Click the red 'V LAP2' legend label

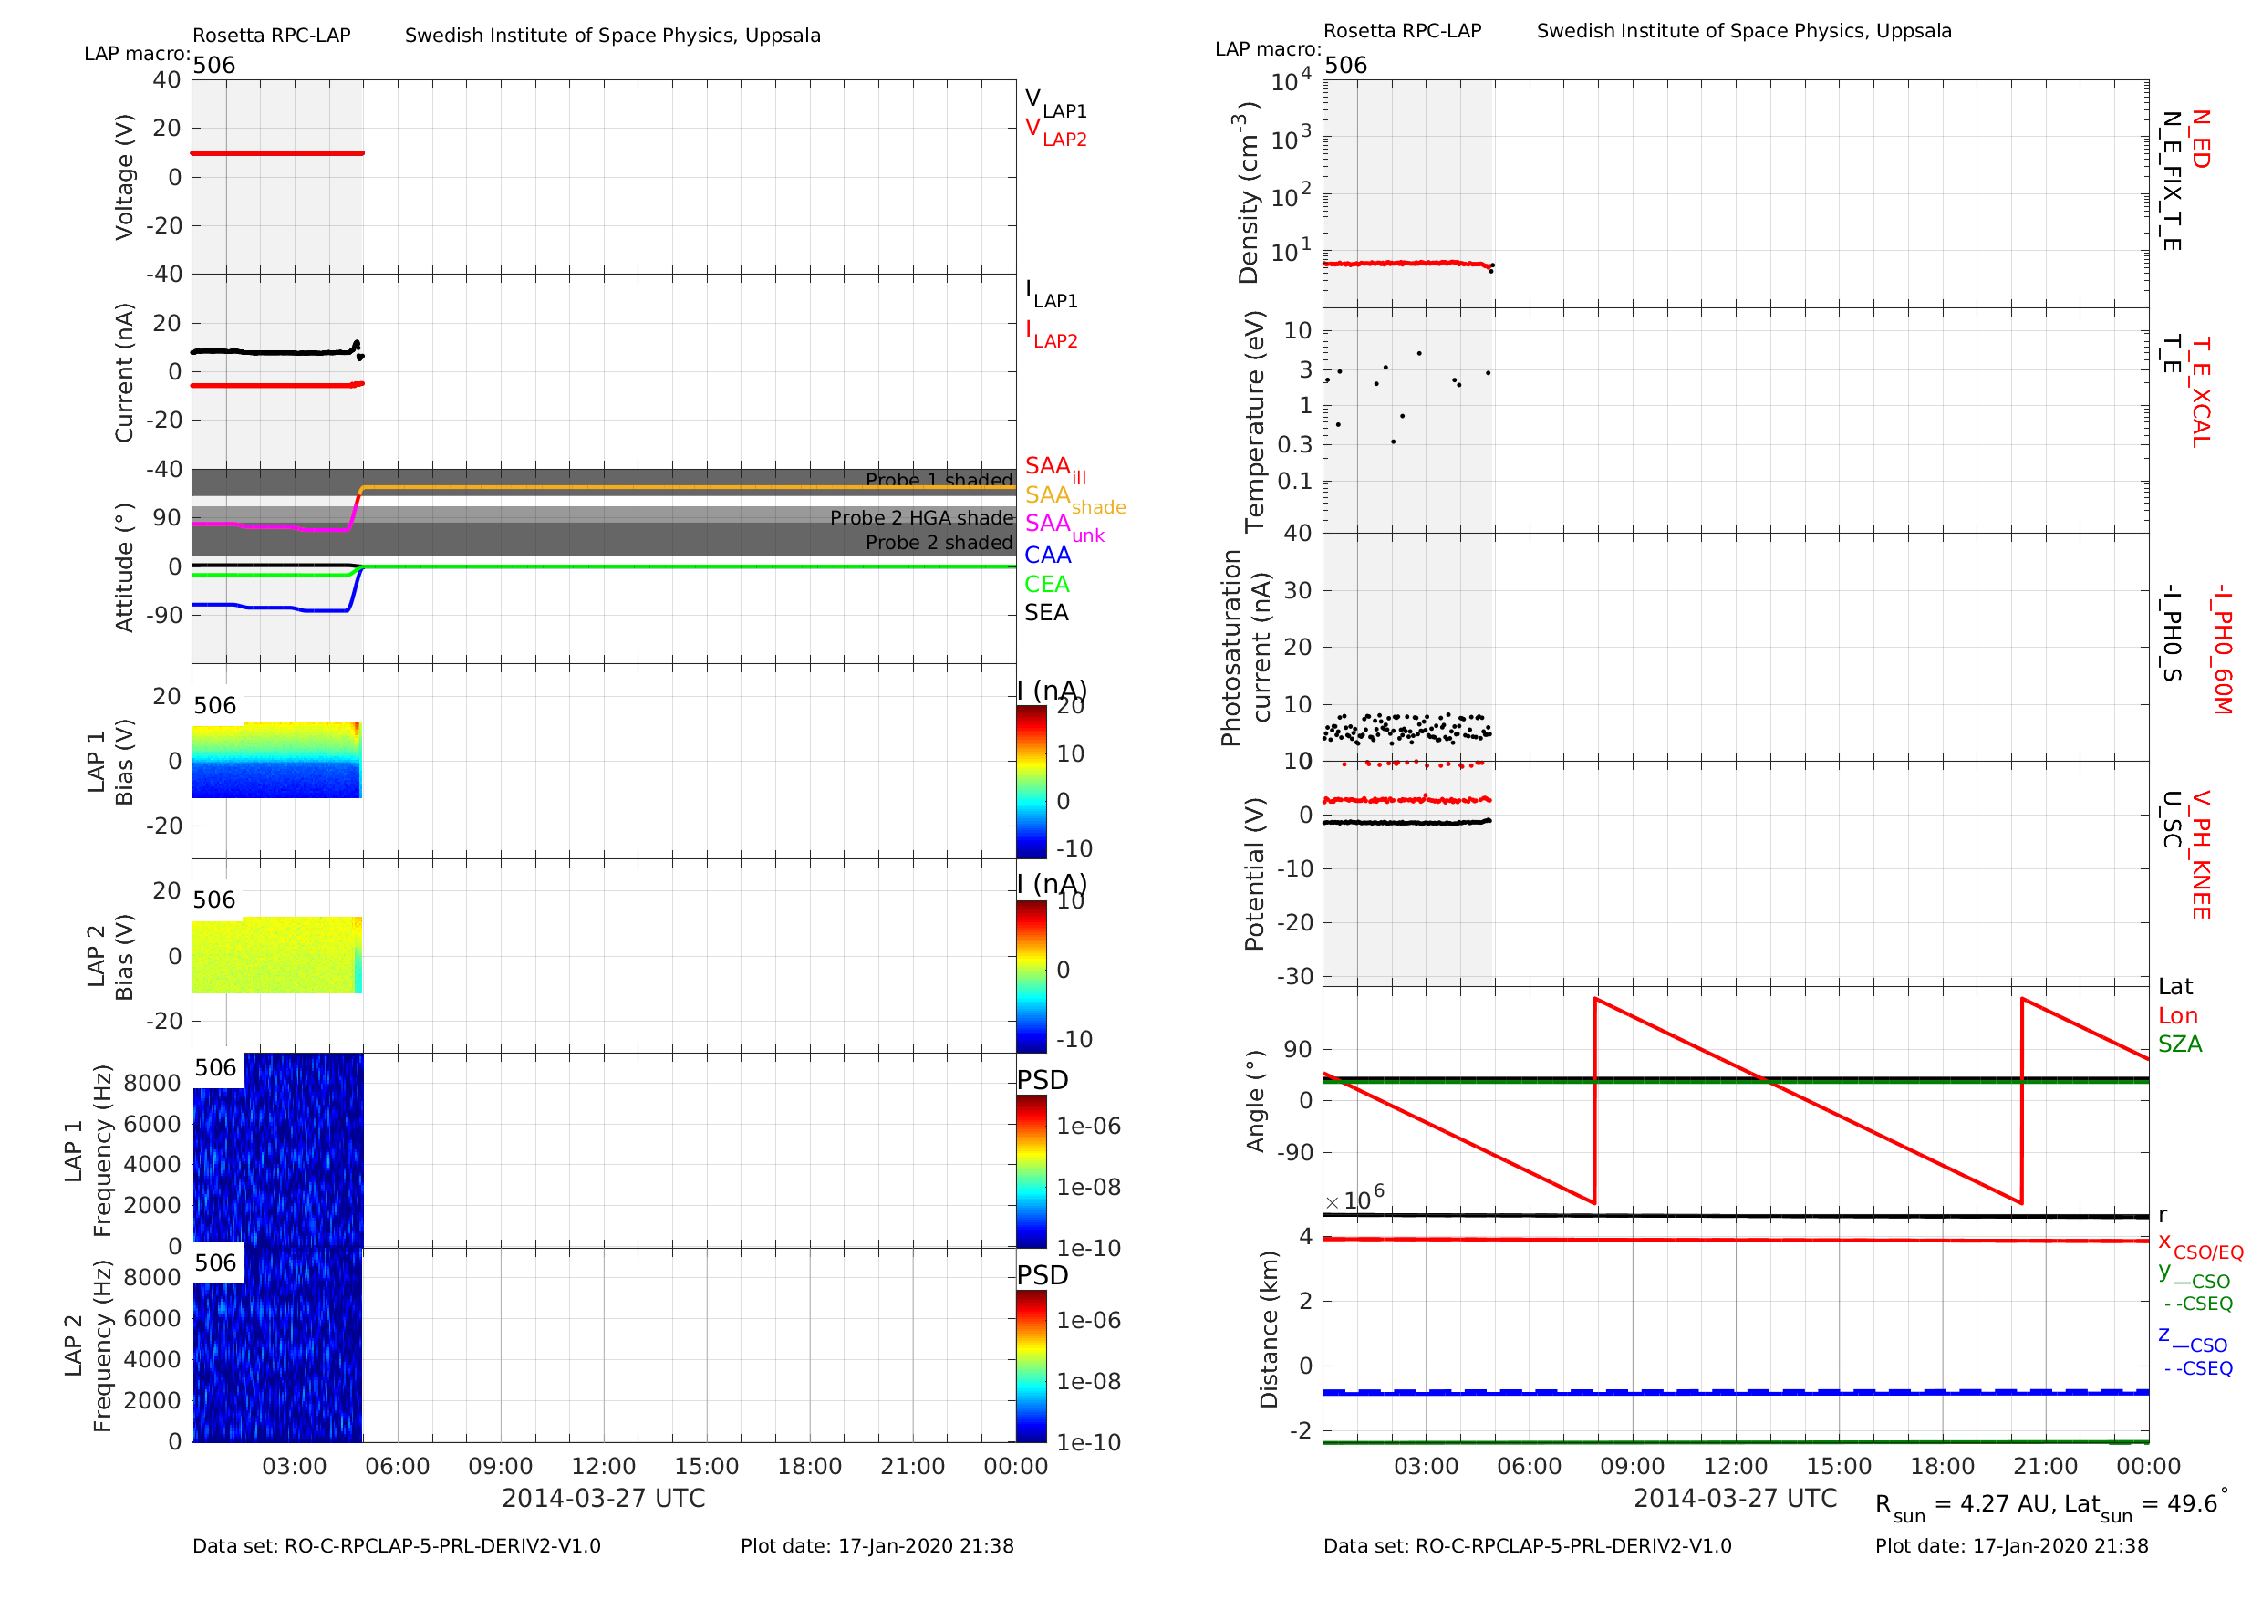(1055, 133)
